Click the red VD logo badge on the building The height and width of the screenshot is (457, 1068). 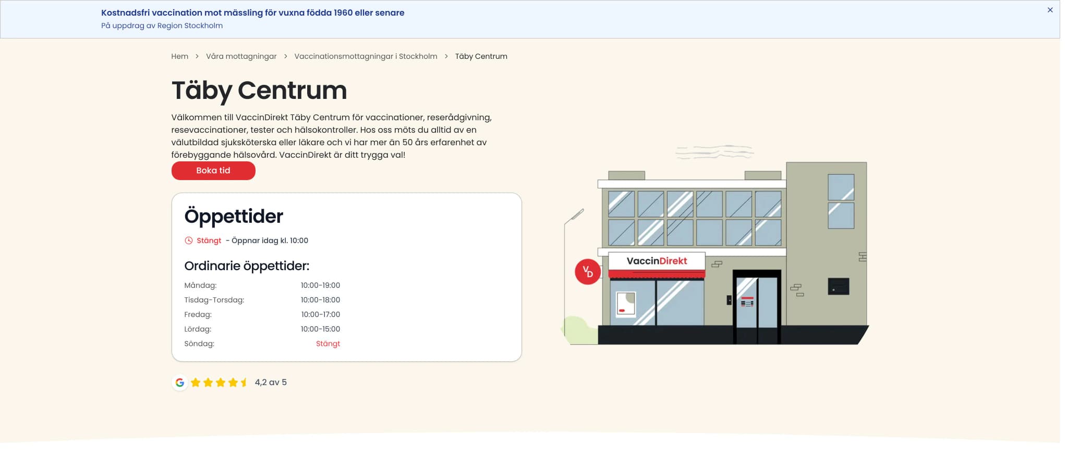click(x=588, y=271)
